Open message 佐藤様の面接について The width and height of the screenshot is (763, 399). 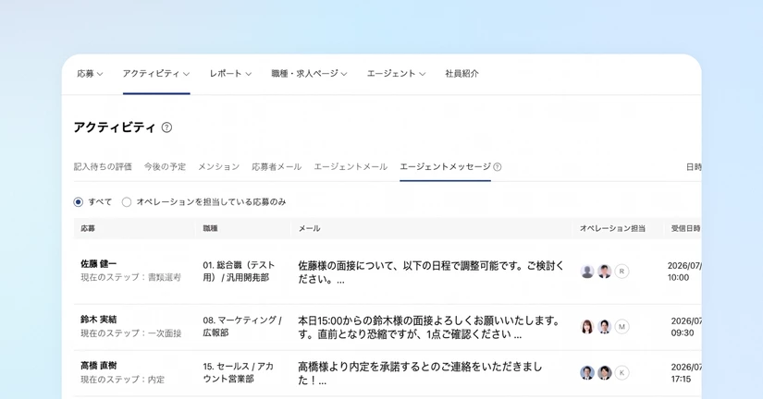[431, 272]
